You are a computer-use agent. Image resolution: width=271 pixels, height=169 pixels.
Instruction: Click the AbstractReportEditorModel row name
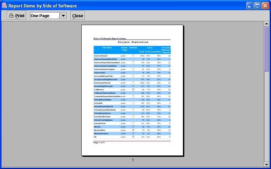click(x=105, y=59)
